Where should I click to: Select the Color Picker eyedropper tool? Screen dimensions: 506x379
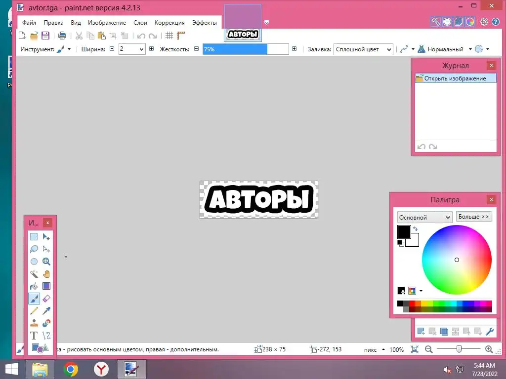click(x=46, y=311)
